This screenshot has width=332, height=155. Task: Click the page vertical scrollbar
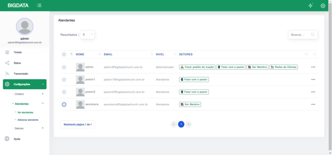tap(330, 77)
